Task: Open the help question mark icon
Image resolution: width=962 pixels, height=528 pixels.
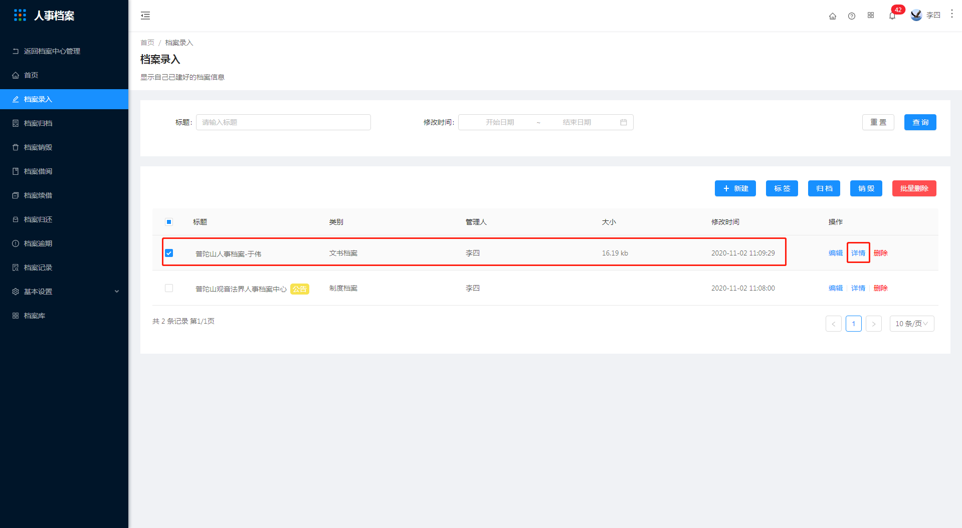Action: (x=852, y=16)
